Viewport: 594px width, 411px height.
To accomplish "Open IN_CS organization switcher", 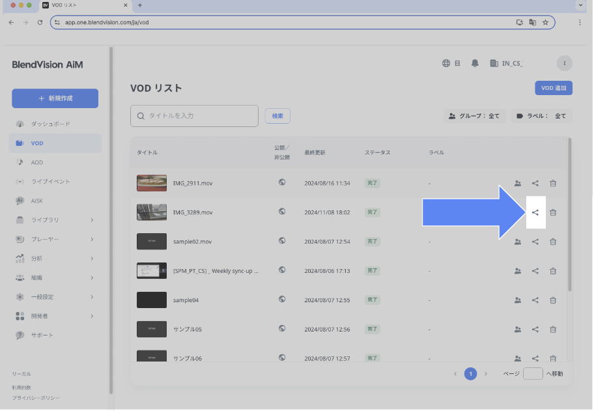I will pos(507,63).
